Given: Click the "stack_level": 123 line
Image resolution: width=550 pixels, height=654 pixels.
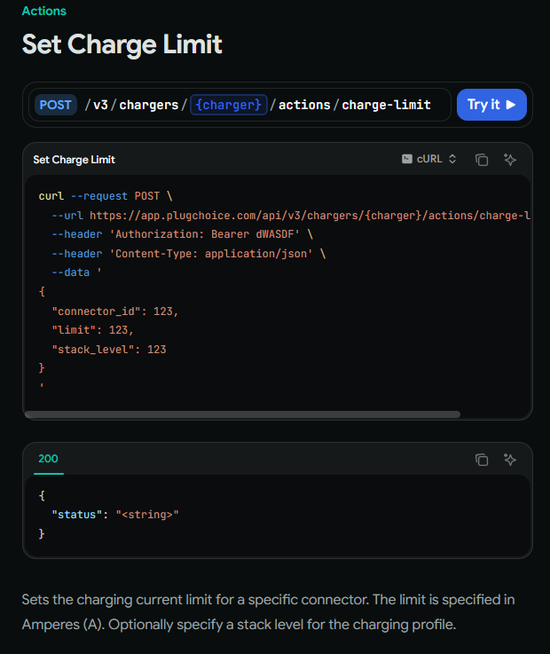Looking at the screenshot, I should 109,350.
